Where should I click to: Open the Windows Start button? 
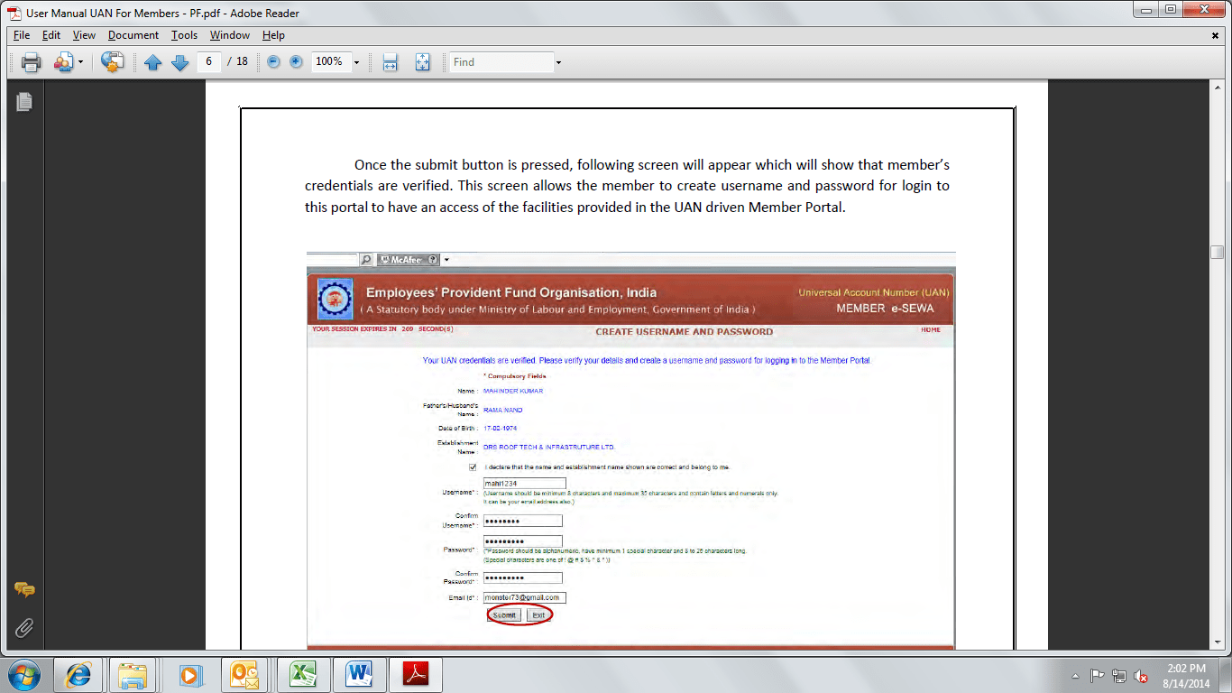(23, 674)
